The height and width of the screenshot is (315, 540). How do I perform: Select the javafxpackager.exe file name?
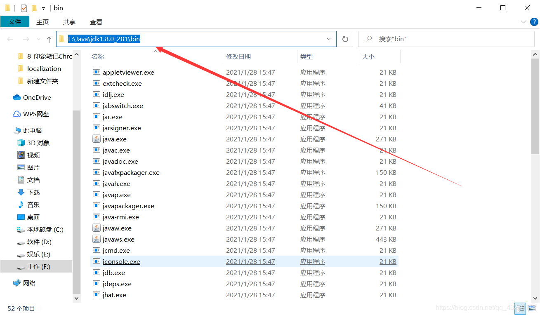tap(131, 172)
